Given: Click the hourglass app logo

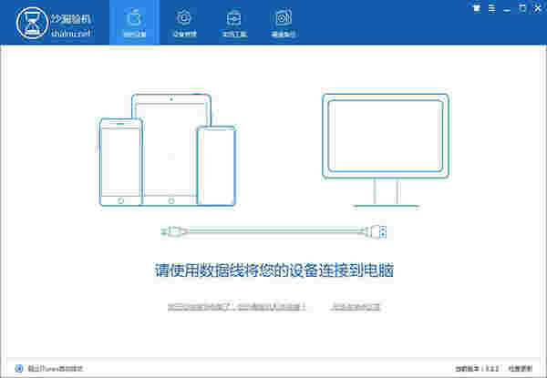Looking at the screenshot, I should point(32,23).
